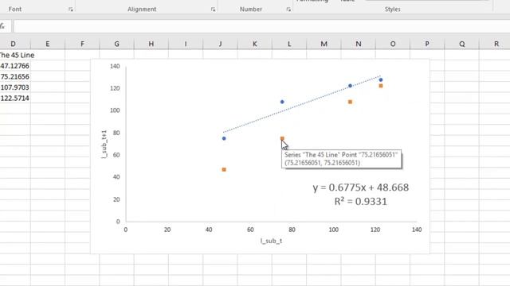Select cell containing 47.12766
Viewport: 510px width, 286px height.
(x=15, y=66)
